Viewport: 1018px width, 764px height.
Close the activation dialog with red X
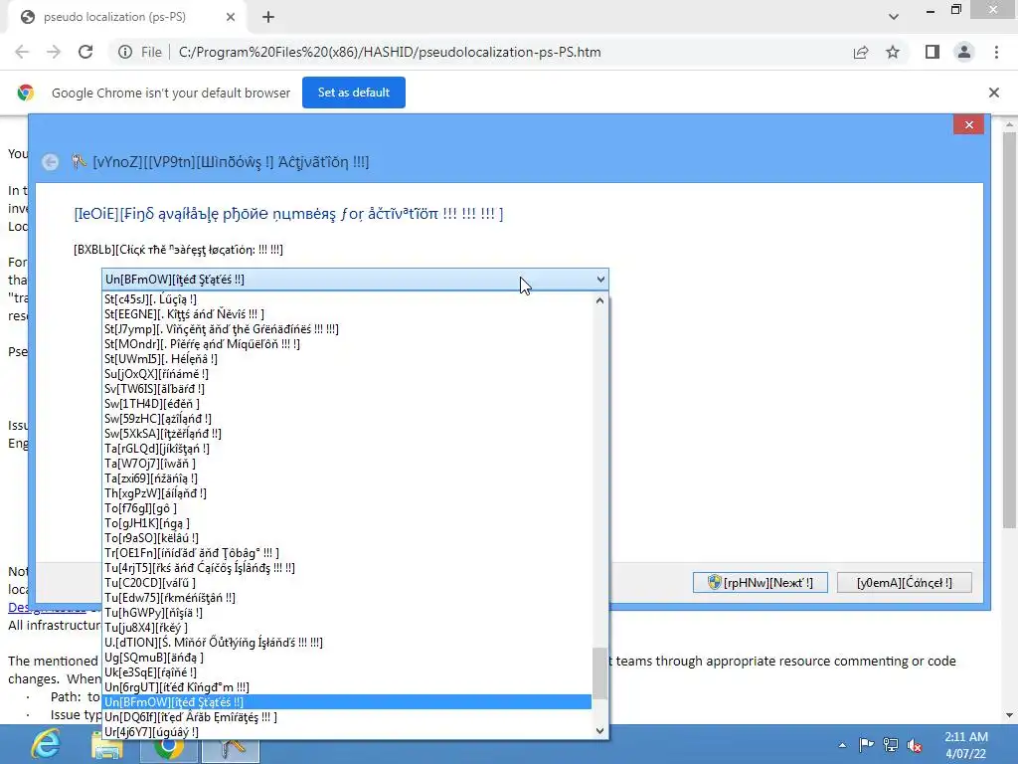pyautogui.click(x=968, y=124)
